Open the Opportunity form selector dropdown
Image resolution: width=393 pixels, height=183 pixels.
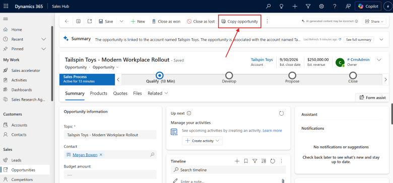coord(105,67)
